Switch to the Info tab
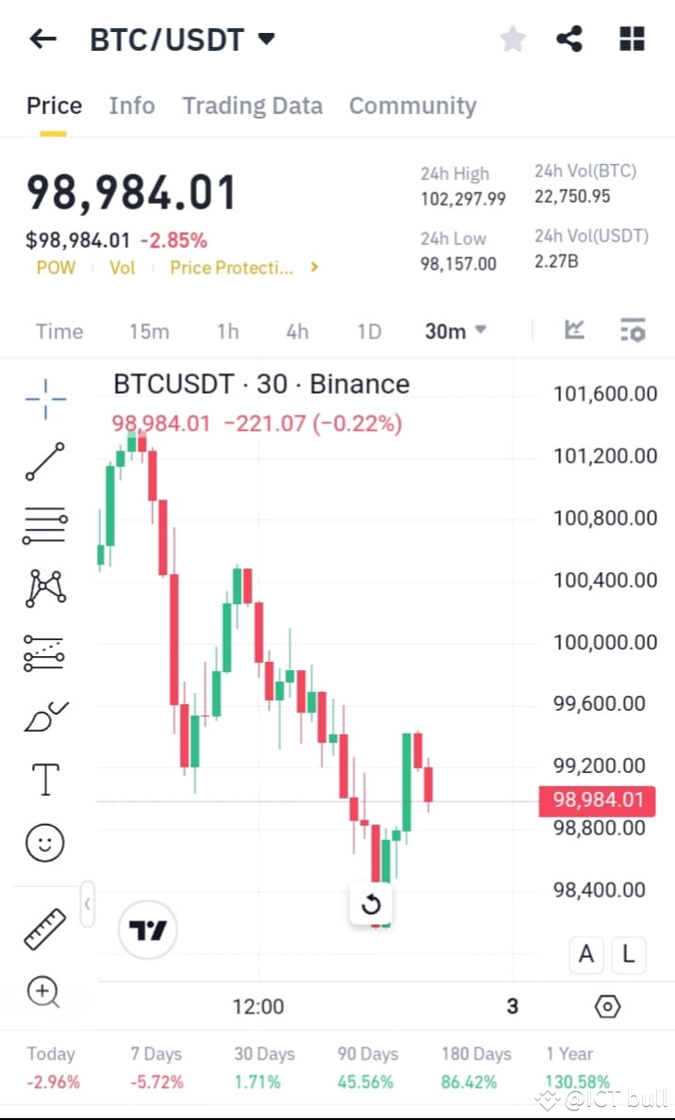 (132, 106)
